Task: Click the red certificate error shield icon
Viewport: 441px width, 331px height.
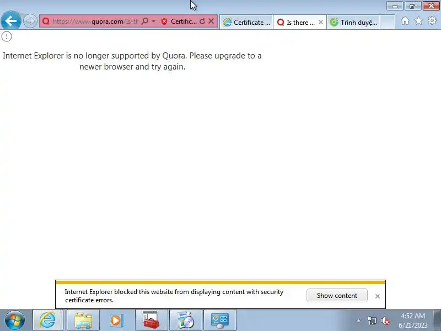Action: click(x=164, y=22)
